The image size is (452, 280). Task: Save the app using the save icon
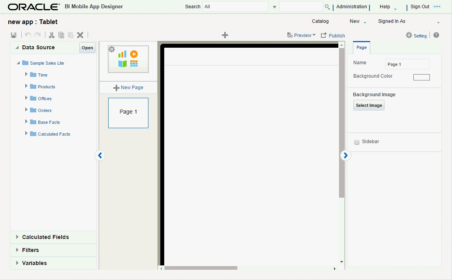click(13, 35)
